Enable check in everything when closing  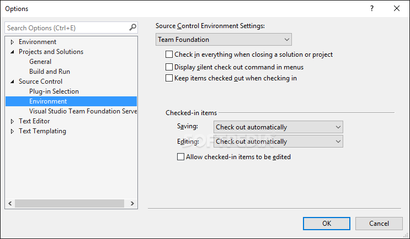tap(169, 55)
